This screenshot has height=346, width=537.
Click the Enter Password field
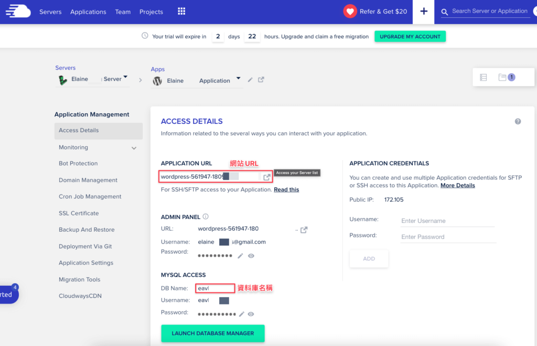point(448,237)
